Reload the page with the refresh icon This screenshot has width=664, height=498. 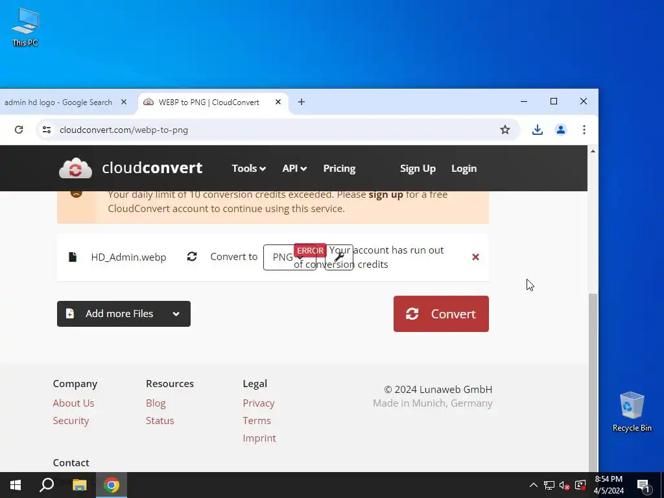tap(19, 130)
